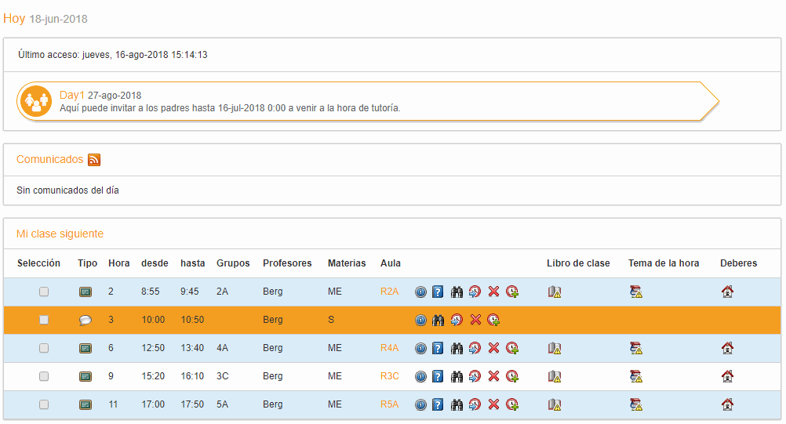Check the selection box for the 8:55 lesson
Viewport: 786px width, 424px height.
(44, 292)
